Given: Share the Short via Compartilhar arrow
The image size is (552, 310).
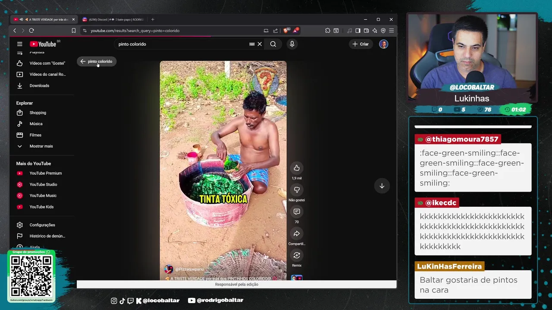Looking at the screenshot, I should tap(297, 233).
